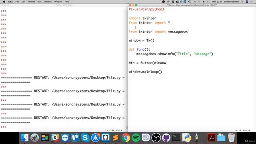Click the Siri icon in menu bar
Screen dimensions: 256x144
(x=247, y=2)
